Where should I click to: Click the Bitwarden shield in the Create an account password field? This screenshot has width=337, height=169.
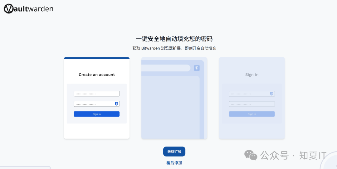[x=116, y=104]
